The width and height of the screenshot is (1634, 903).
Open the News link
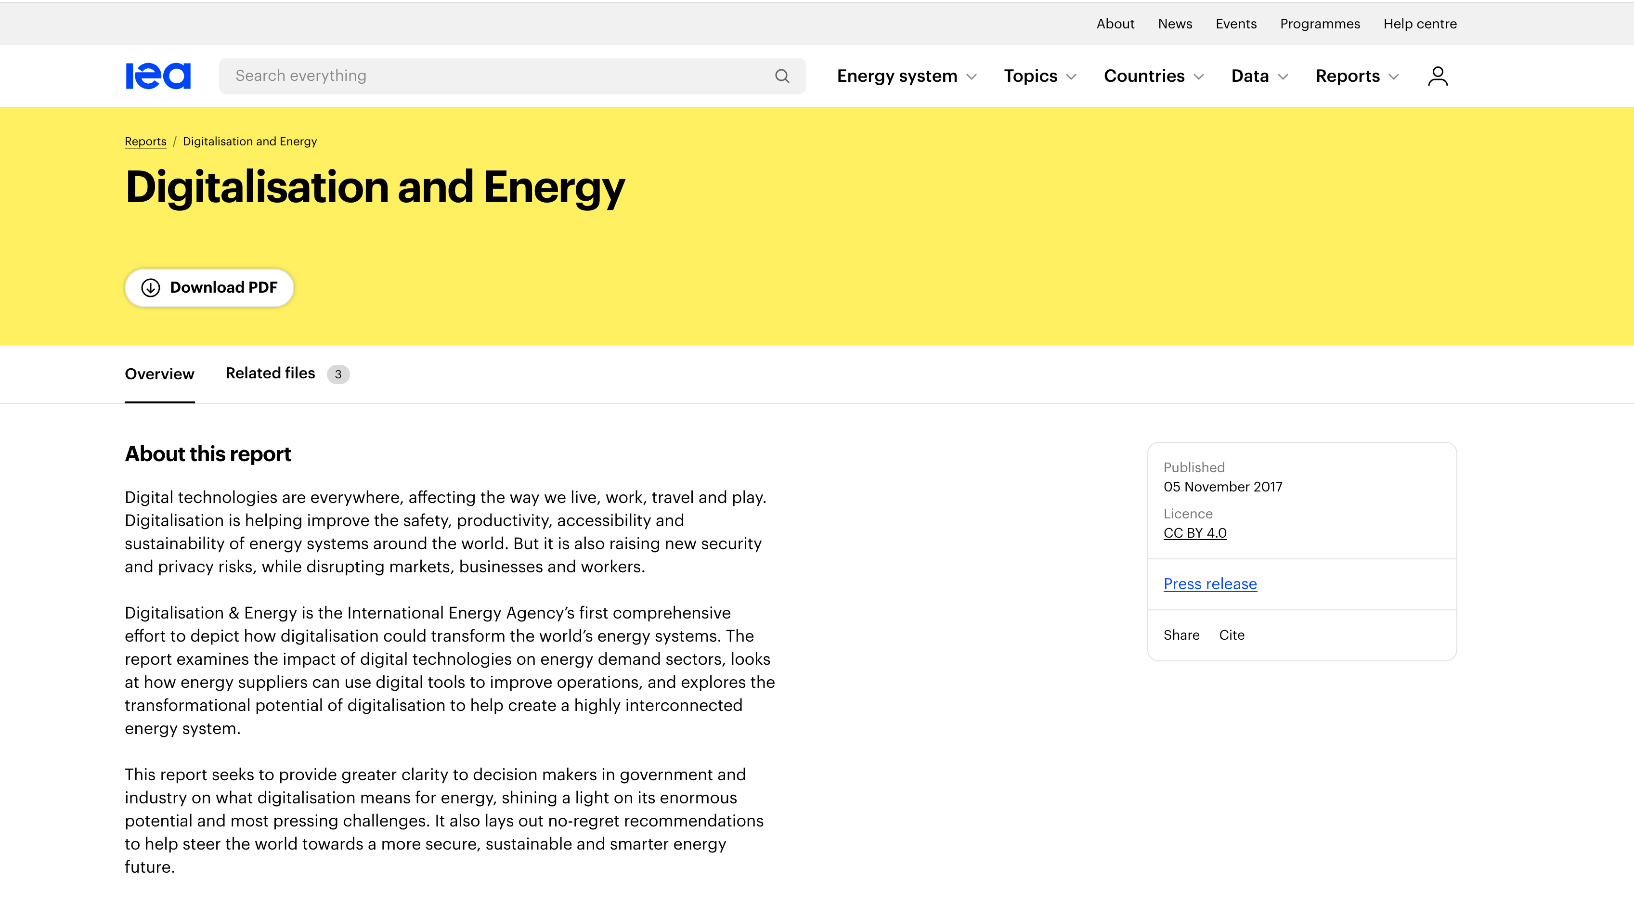1175,24
